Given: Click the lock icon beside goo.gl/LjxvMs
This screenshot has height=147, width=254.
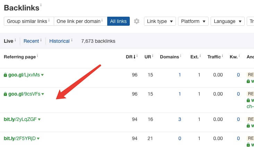Looking at the screenshot, I should [x=5, y=75].
